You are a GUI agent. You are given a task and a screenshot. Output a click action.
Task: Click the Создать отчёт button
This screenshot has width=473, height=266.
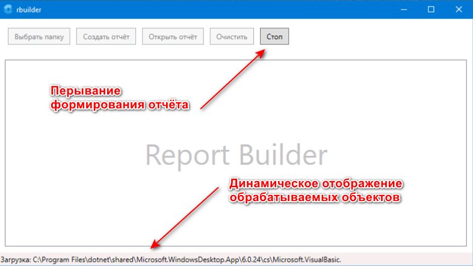pos(106,37)
